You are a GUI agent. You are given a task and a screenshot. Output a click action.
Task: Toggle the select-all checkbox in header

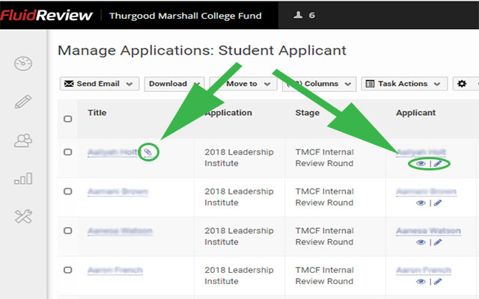(x=68, y=119)
